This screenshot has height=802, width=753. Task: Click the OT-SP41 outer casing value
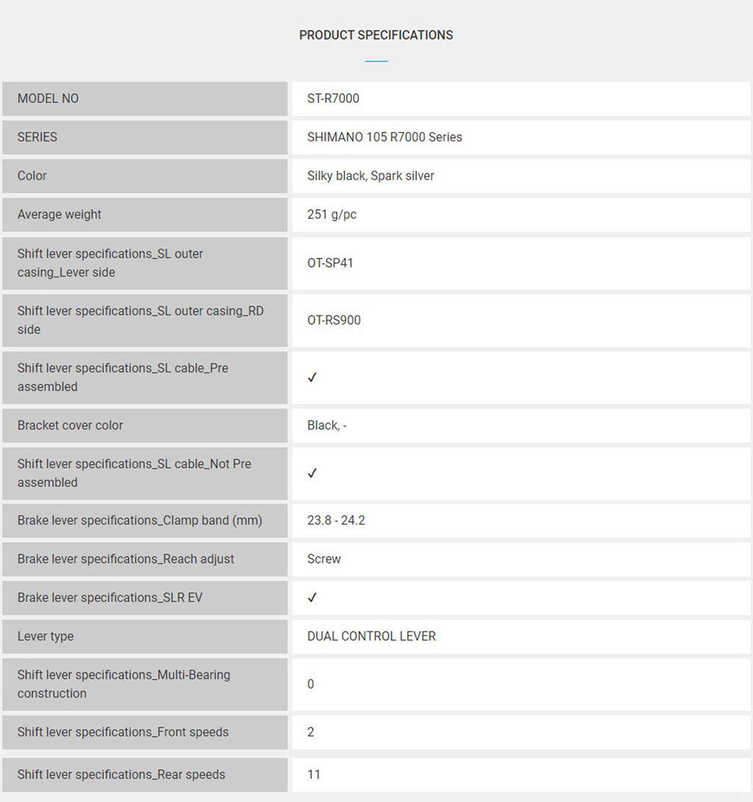coord(330,263)
